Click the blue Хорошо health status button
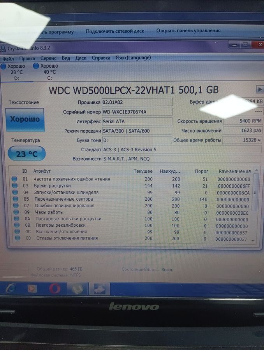Image resolution: width=264 pixels, height=350 pixels. (25, 120)
